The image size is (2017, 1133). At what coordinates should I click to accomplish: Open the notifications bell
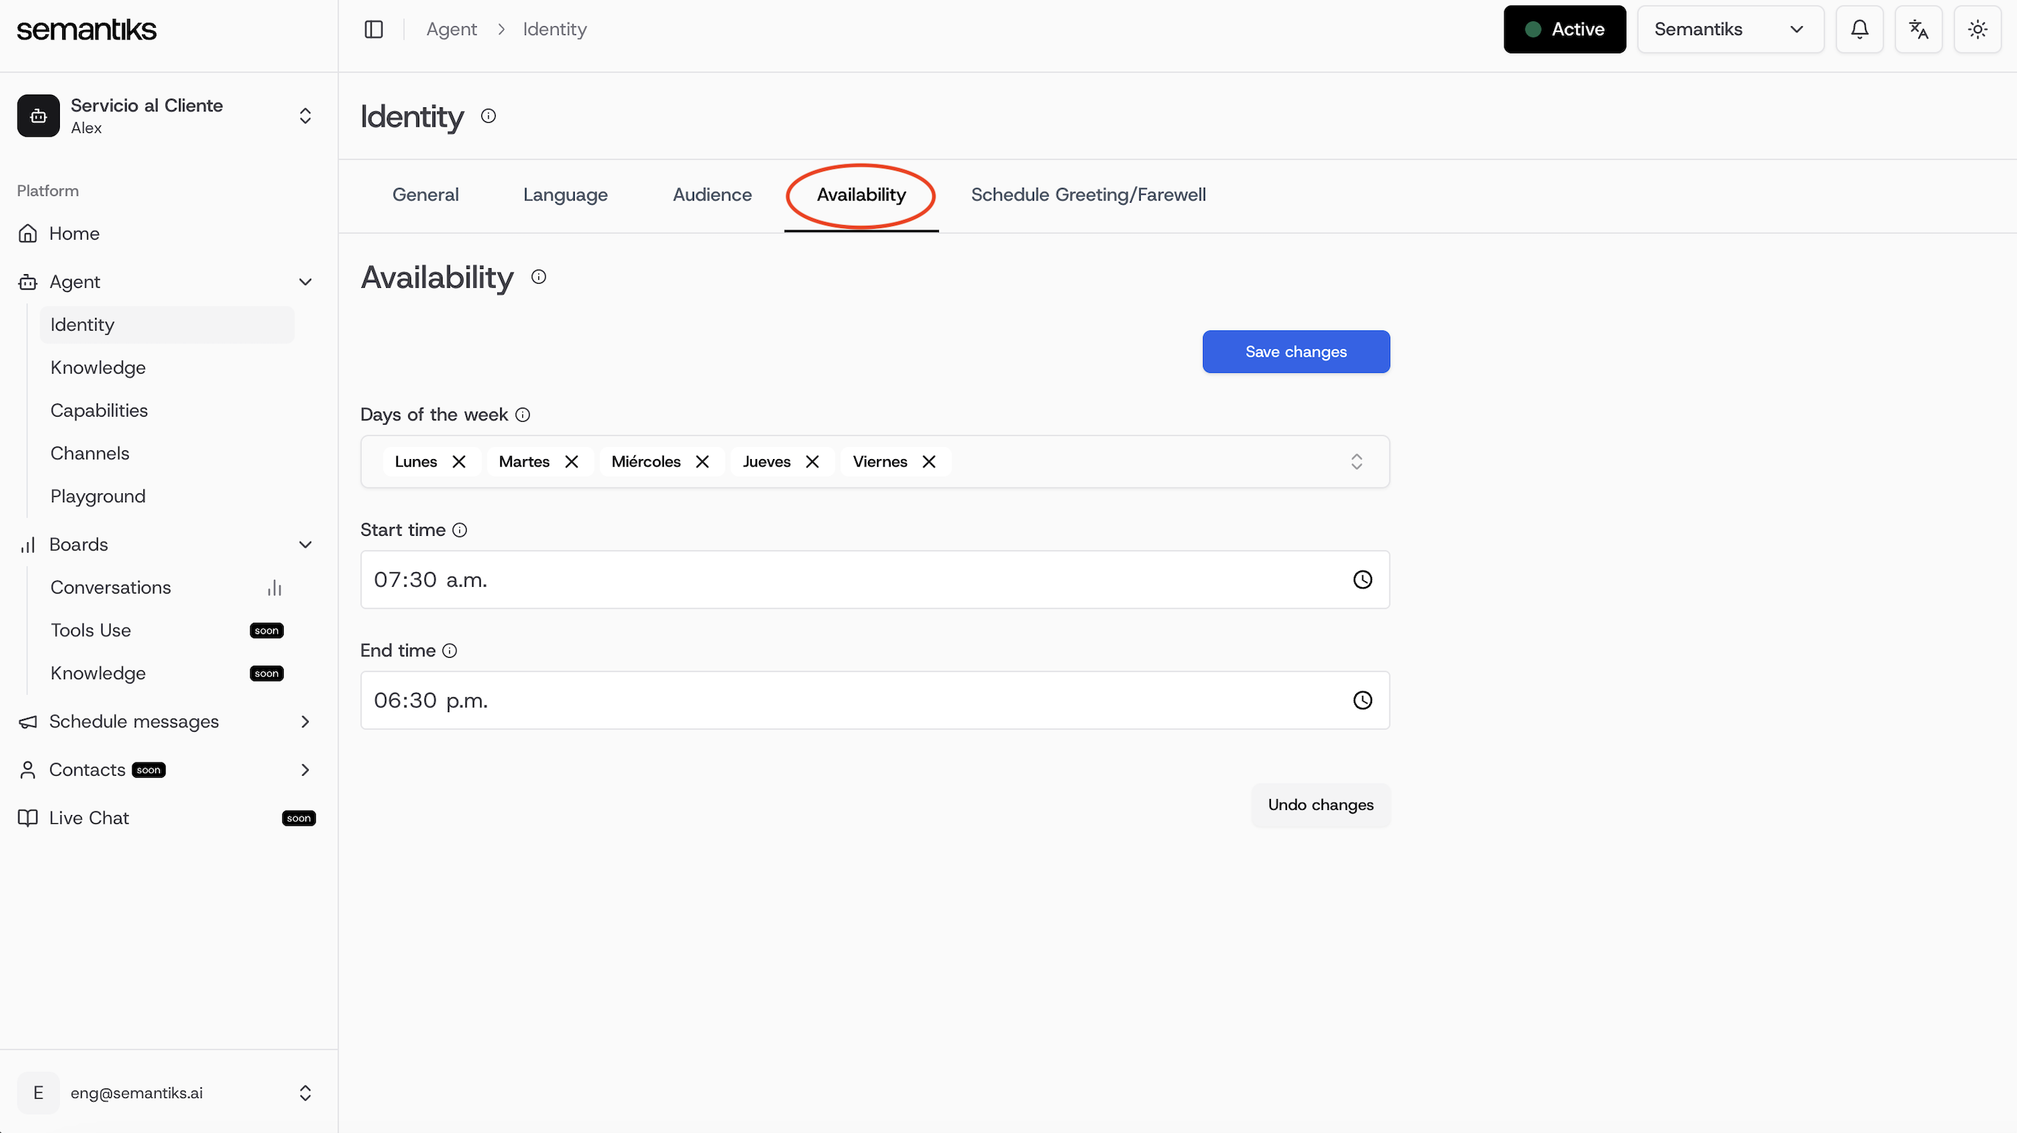point(1860,29)
